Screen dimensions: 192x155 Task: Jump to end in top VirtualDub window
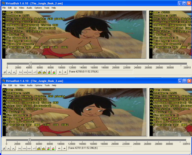click(35, 72)
